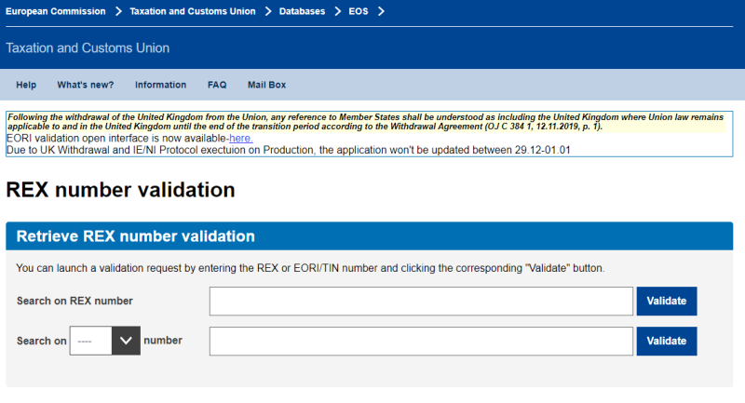Click the Taxation and Customs Union site title
The width and height of the screenshot is (745, 403).
click(x=88, y=48)
